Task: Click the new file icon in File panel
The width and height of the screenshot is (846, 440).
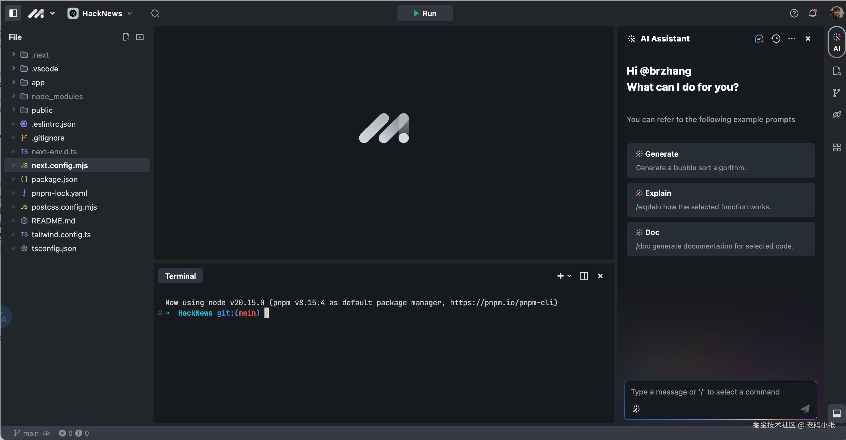Action: pos(126,37)
